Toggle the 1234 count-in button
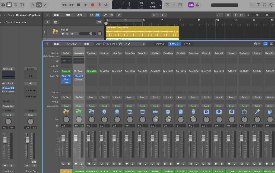The image size is (275, 173). point(191,5)
